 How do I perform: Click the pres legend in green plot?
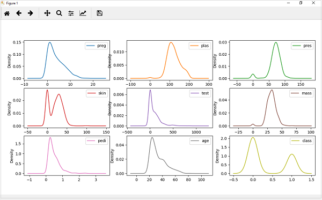point(302,46)
